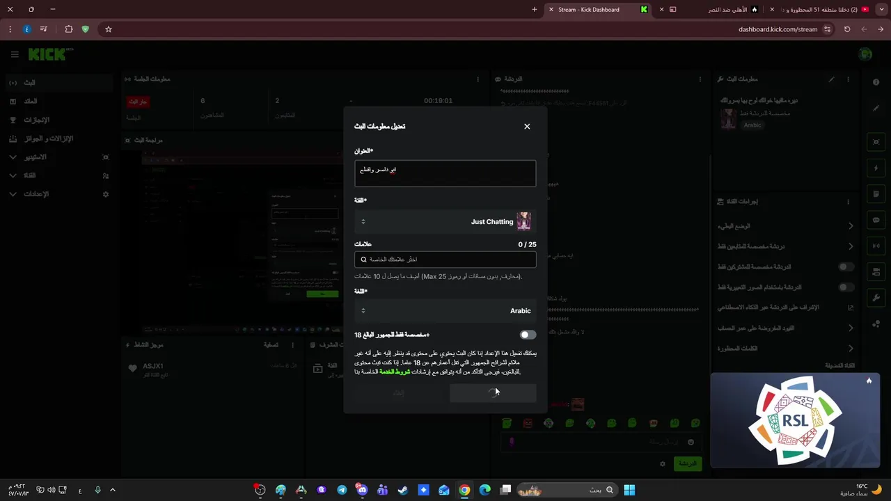The height and width of the screenshot is (501, 891).
Task: Open chat settings gear icon
Action: [663, 463]
